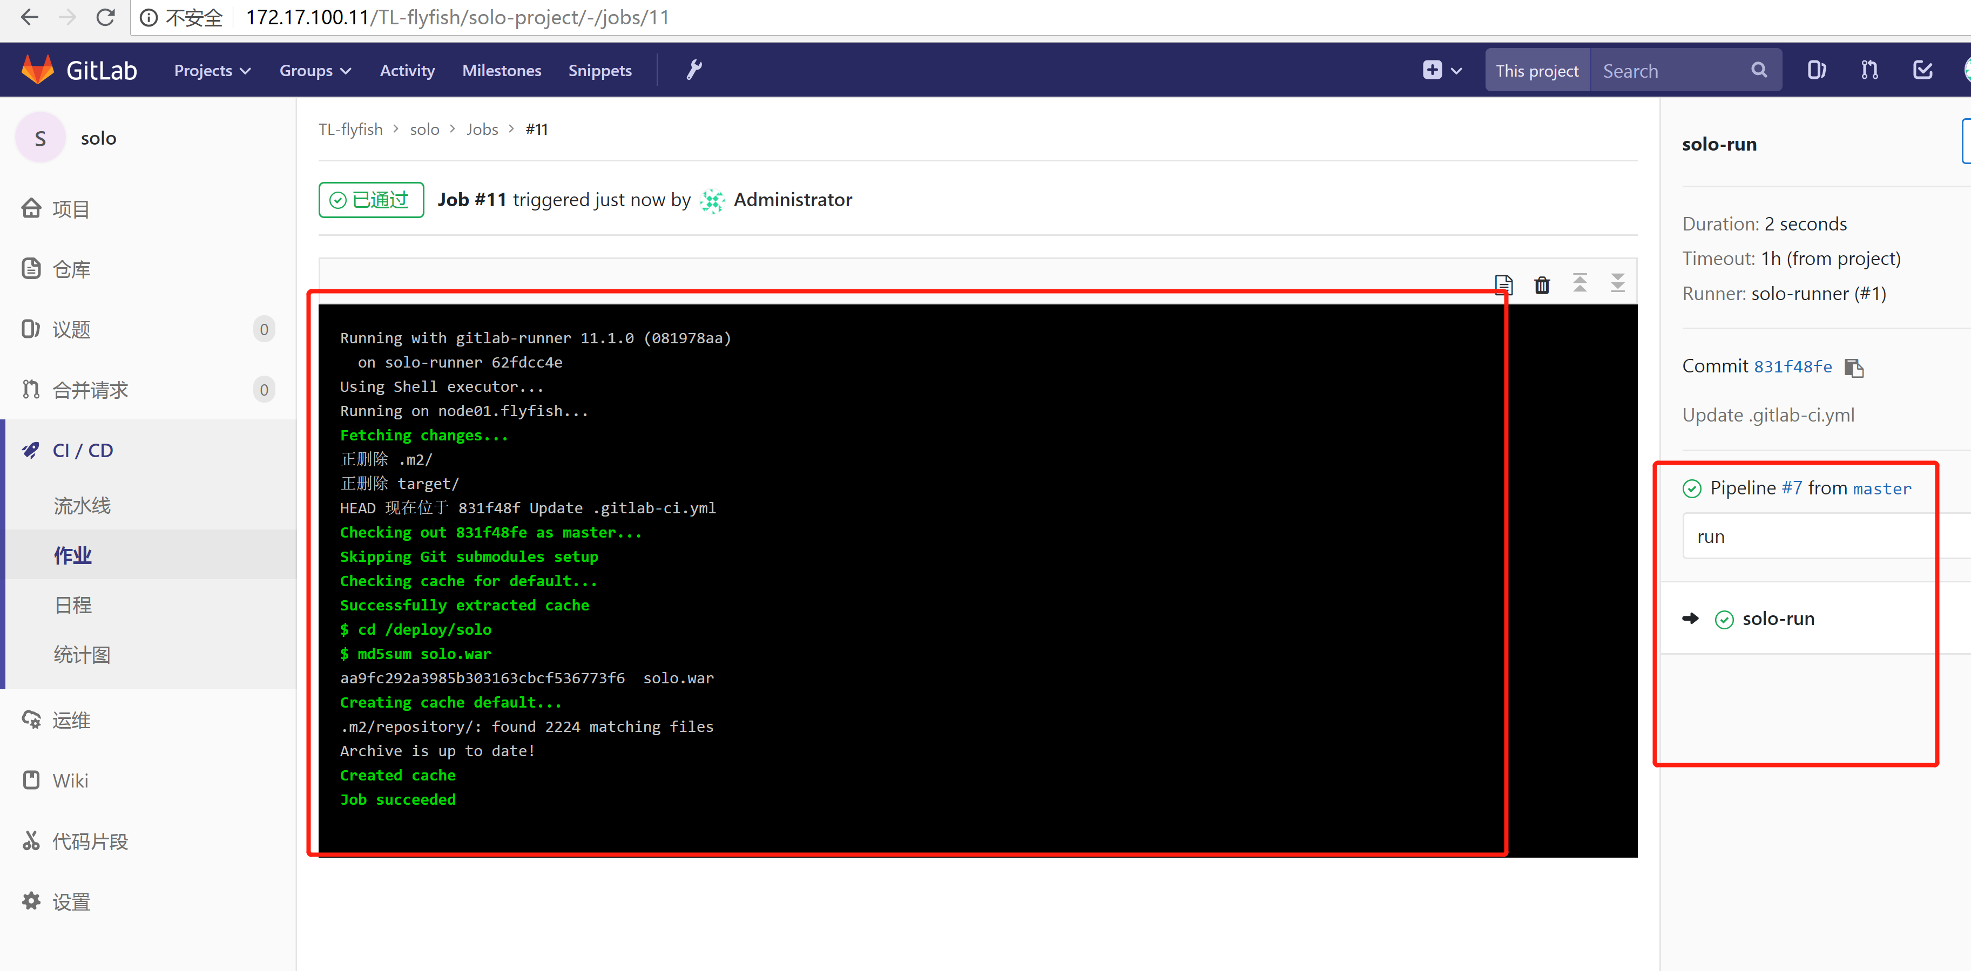Open admin area wrench icon
Viewport: 1971px width, 971px height.
(694, 70)
